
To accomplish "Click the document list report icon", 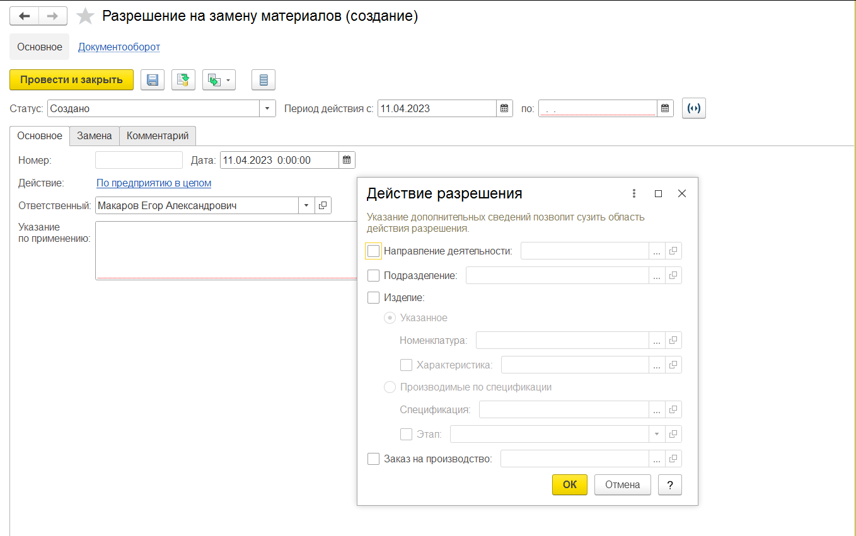I will [x=263, y=80].
